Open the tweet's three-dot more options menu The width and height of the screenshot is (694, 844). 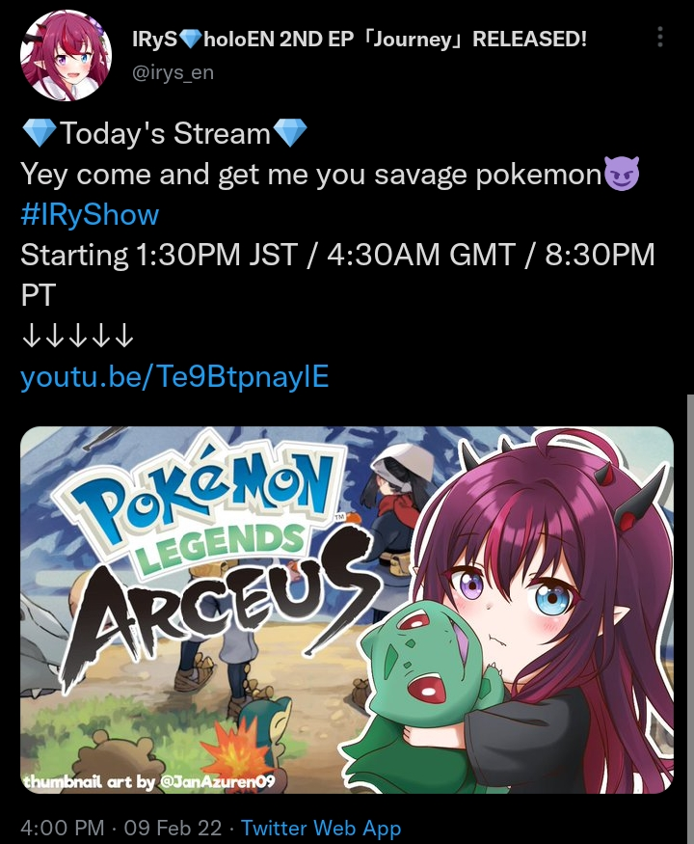pos(660,38)
